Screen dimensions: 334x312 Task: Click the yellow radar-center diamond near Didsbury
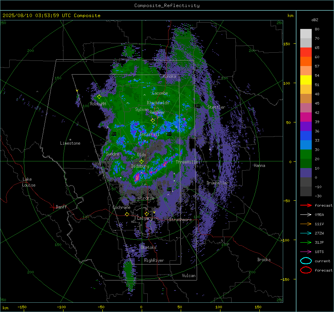pos(141,162)
